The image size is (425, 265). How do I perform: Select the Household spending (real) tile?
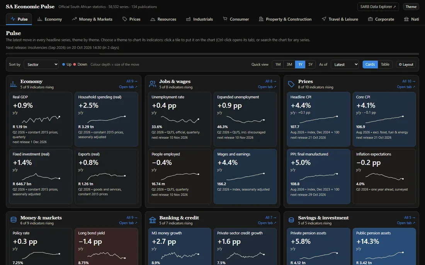[106, 119]
